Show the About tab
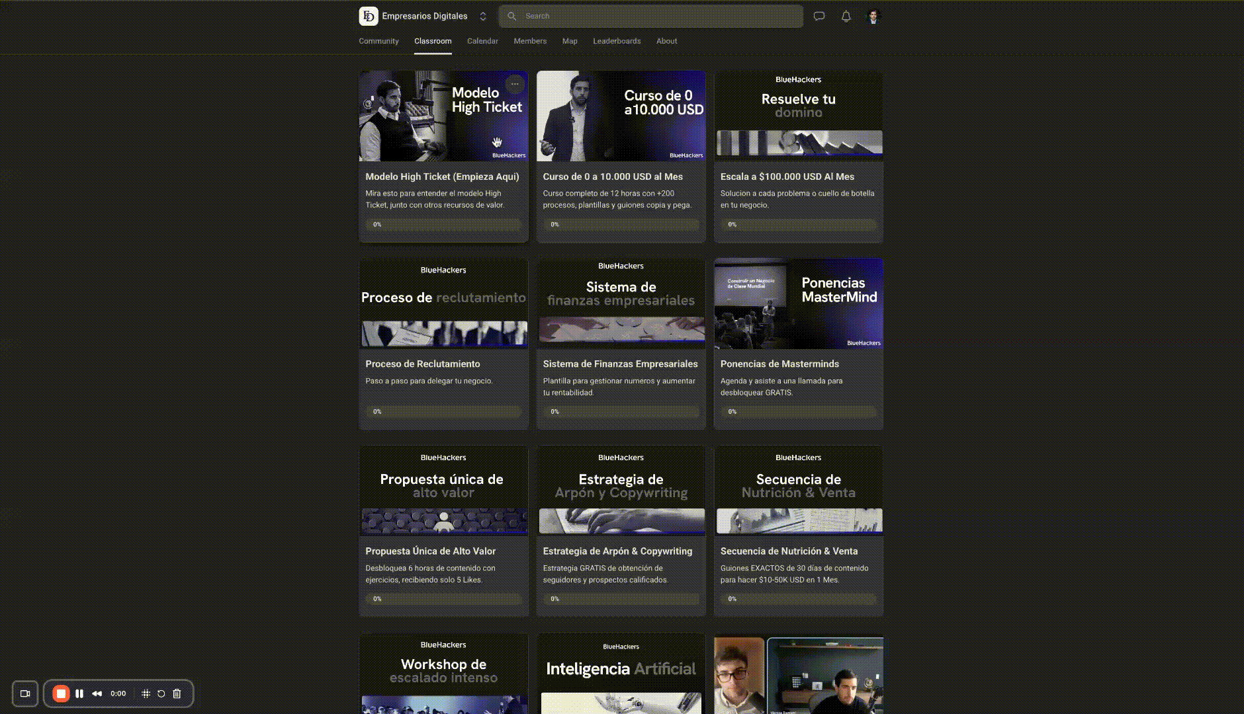The height and width of the screenshot is (714, 1244). [666, 41]
